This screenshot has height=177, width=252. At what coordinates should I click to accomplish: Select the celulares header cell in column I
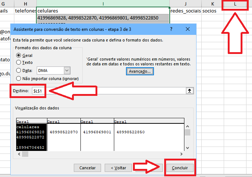103,11
